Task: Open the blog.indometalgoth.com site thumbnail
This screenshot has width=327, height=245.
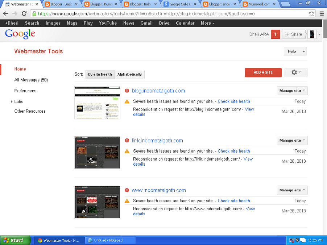Action: click(x=98, y=103)
